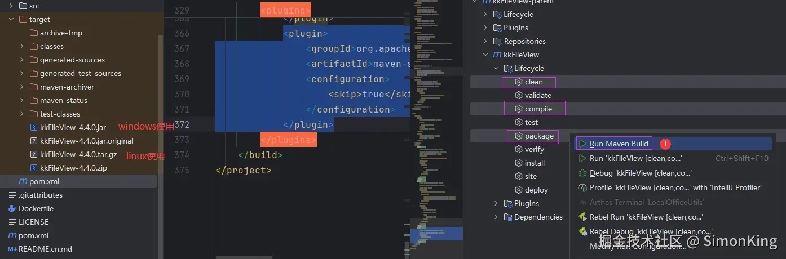Click the package lifecycle gear icon
The height and width of the screenshot is (259, 786).
[519, 136]
